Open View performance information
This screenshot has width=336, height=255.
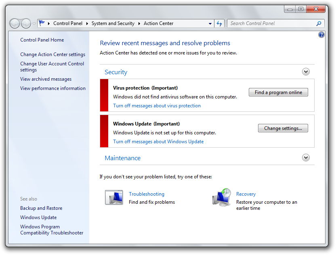[x=53, y=88]
